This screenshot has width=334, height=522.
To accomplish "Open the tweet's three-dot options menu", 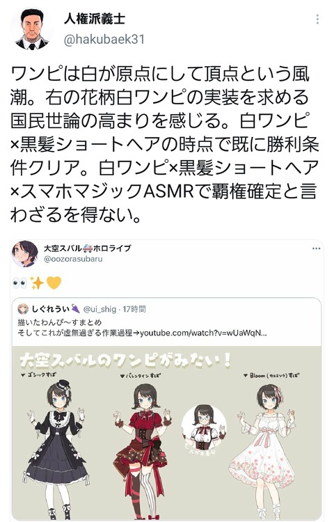I will pos(318,19).
